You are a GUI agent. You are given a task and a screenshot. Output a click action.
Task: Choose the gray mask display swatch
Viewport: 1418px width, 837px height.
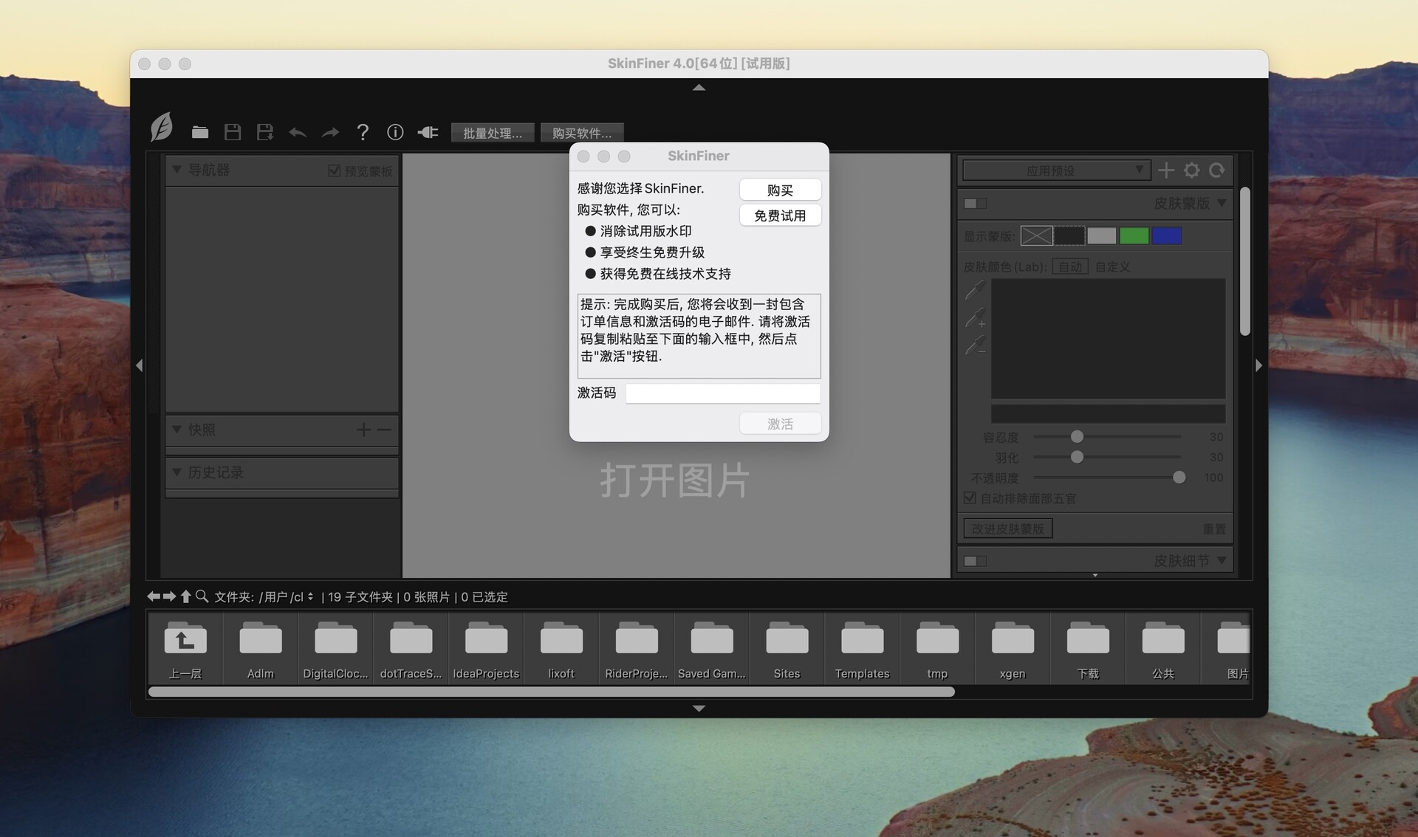(1101, 236)
